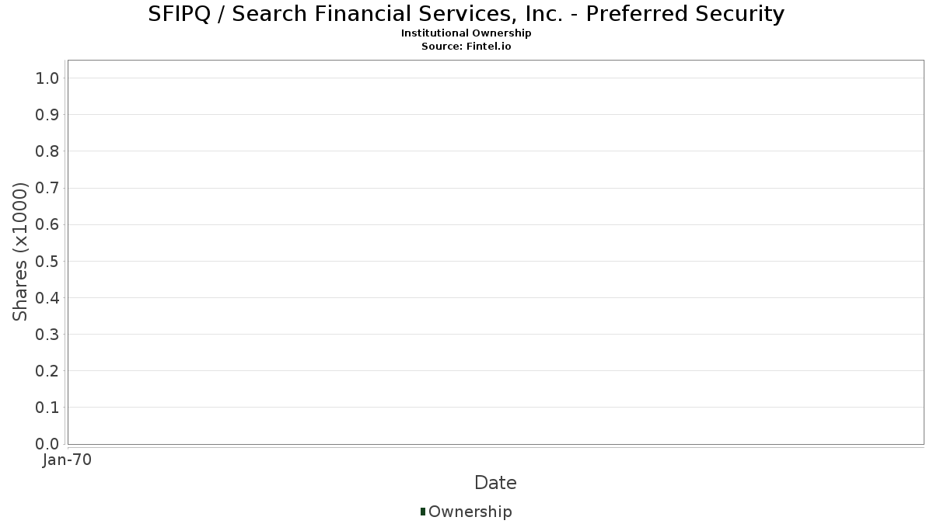Click the dark green Ownership legend swatch
Viewport: 933px width, 524px height.
pos(423,511)
